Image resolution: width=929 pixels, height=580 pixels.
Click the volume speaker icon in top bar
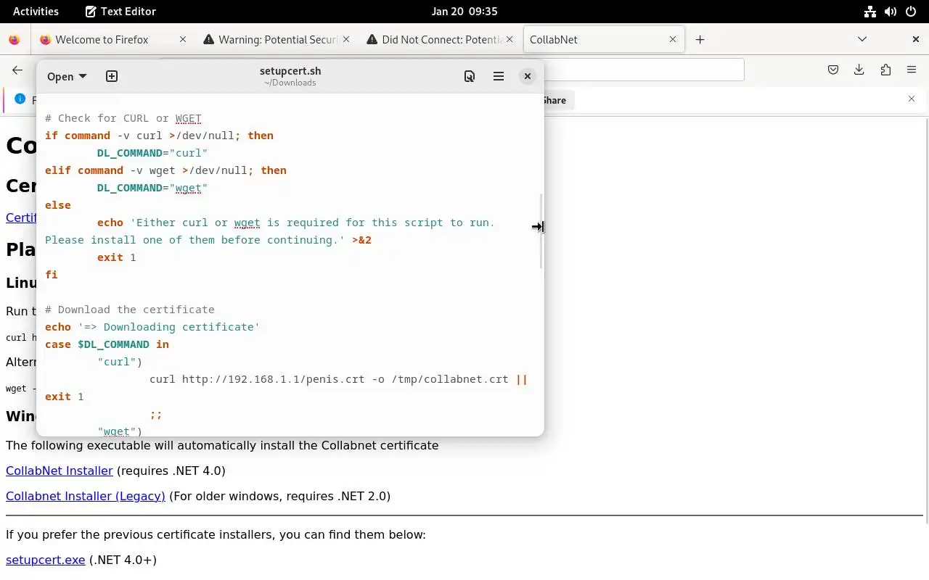[x=891, y=11]
